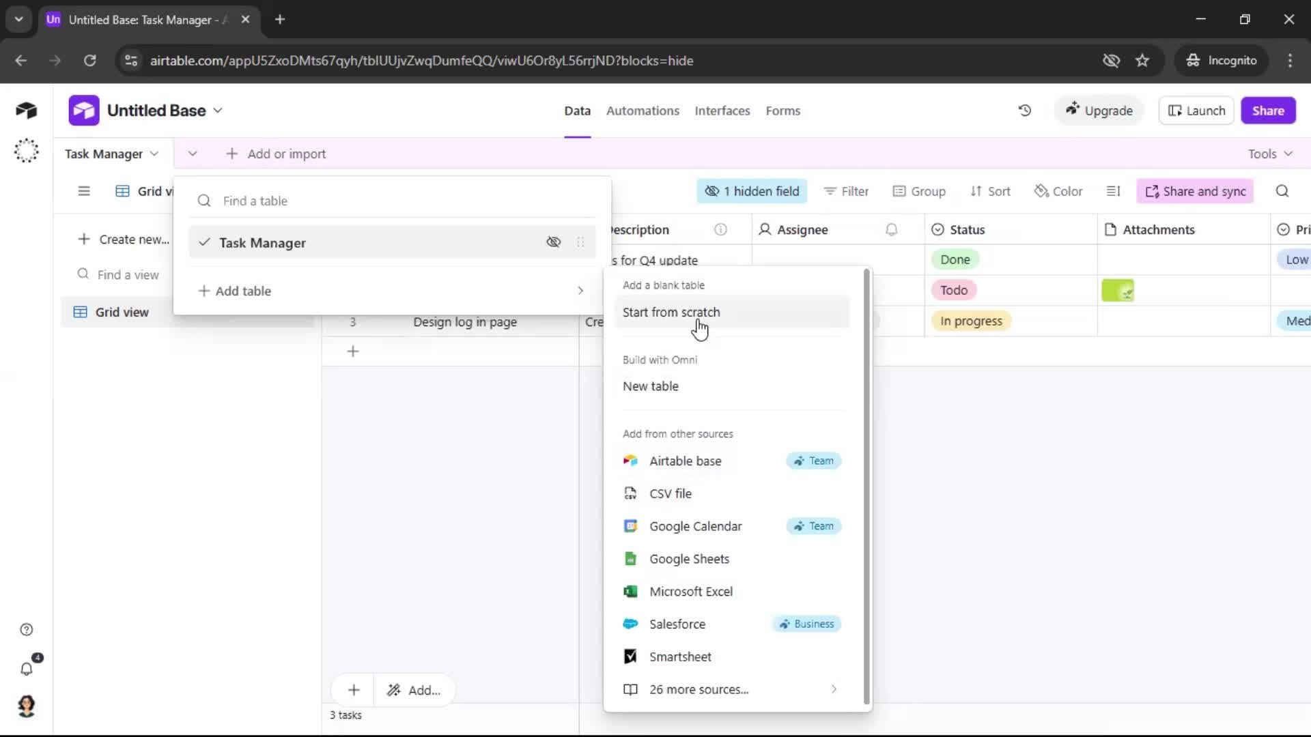The width and height of the screenshot is (1311, 737).
Task: Open the account avatar at bottom left
Action: click(x=27, y=706)
